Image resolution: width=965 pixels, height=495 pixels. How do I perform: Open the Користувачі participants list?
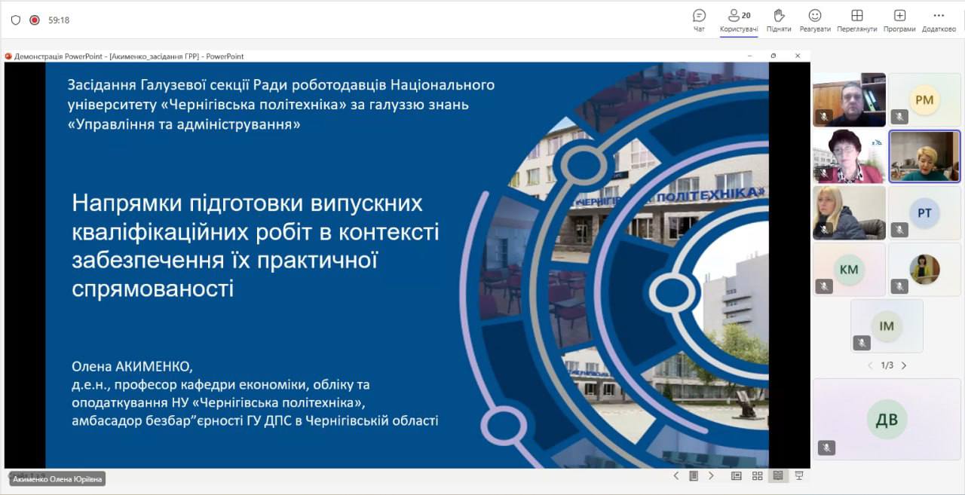click(739, 20)
